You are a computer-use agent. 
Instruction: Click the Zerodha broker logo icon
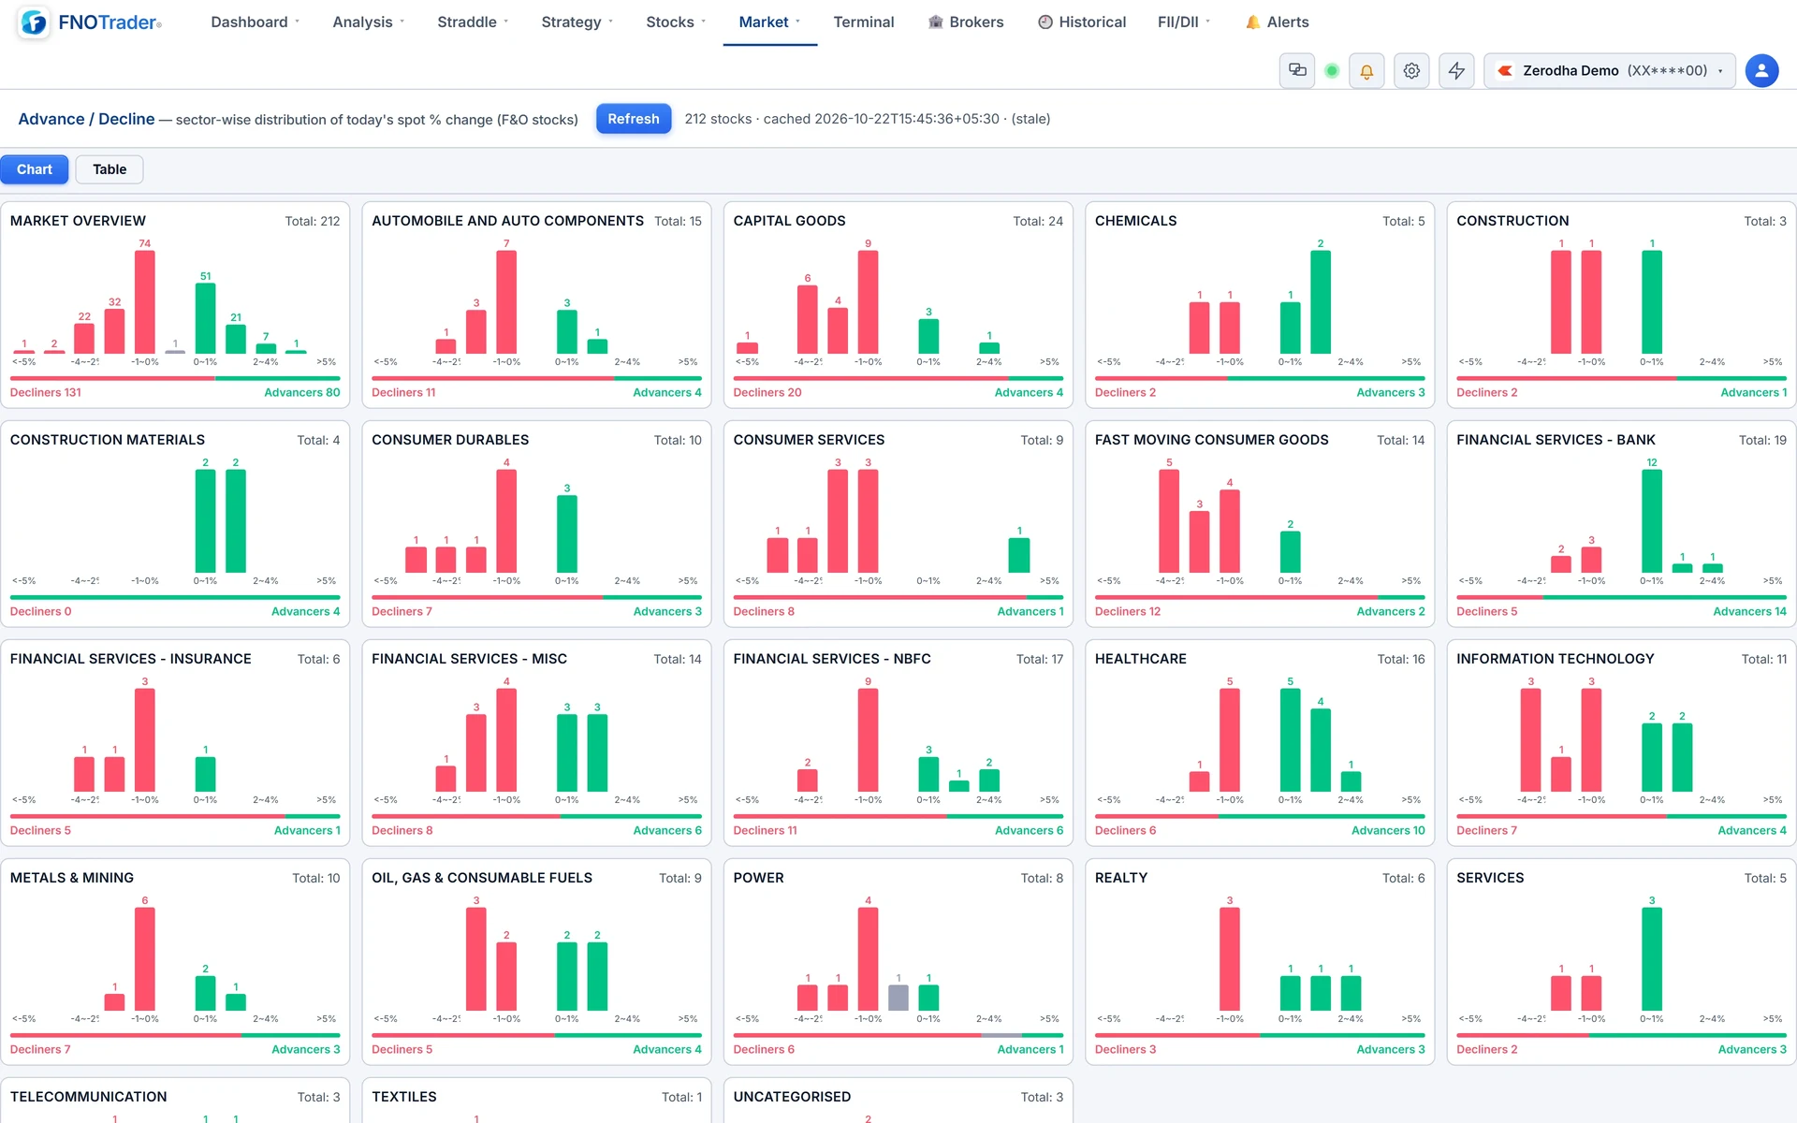pos(1505,71)
